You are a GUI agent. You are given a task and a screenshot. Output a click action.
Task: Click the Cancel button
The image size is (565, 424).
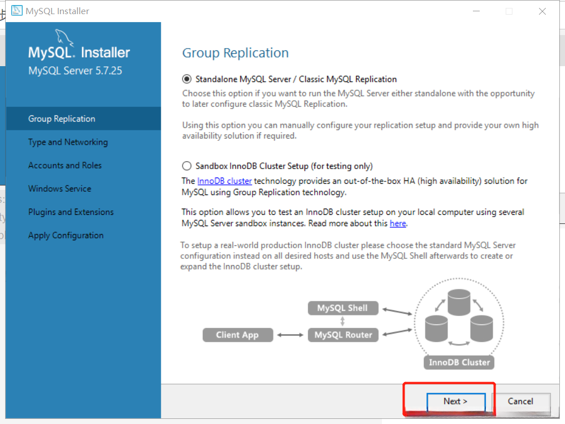[x=520, y=401]
